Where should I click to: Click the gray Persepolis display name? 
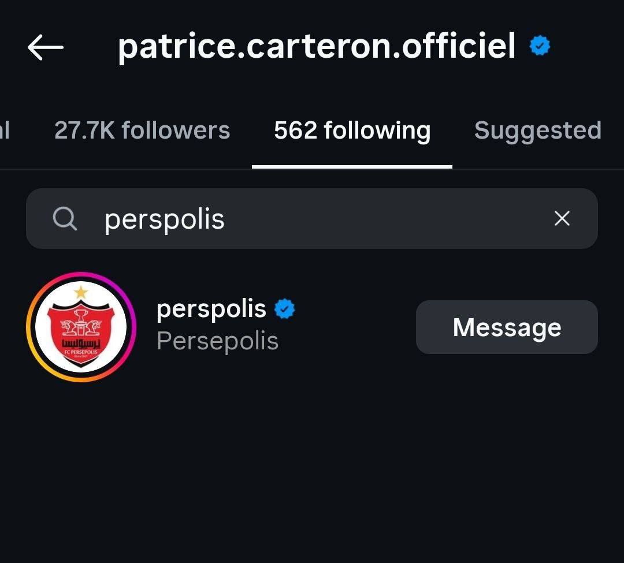click(217, 341)
